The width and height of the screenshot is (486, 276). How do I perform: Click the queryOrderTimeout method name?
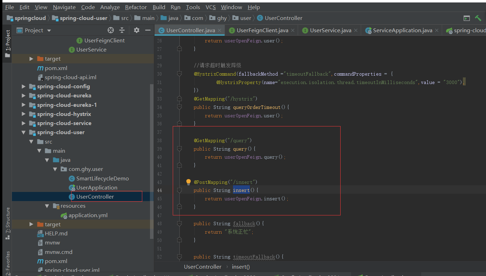257,107
